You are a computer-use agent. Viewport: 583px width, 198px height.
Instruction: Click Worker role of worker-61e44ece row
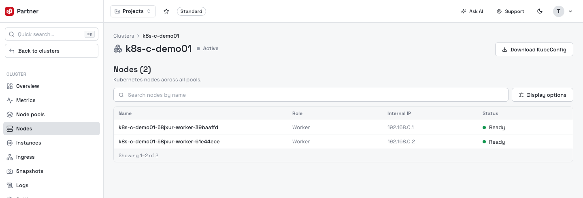pos(301,142)
